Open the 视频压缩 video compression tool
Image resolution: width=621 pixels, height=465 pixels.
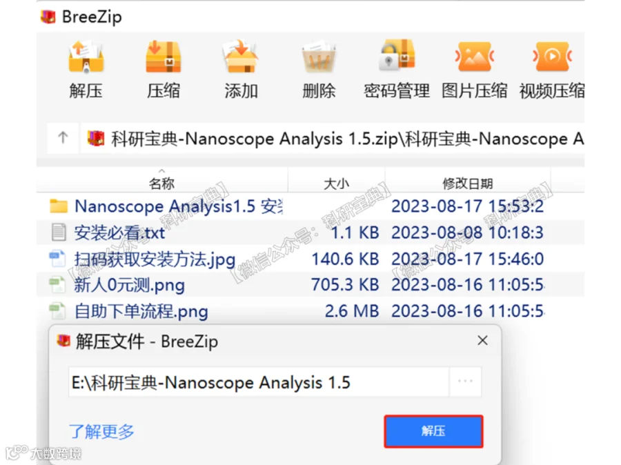[552, 70]
